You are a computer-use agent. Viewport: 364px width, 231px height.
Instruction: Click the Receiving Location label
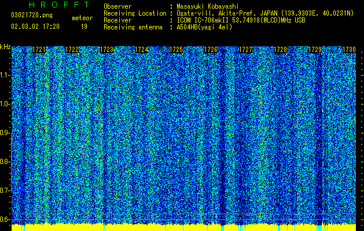click(135, 13)
